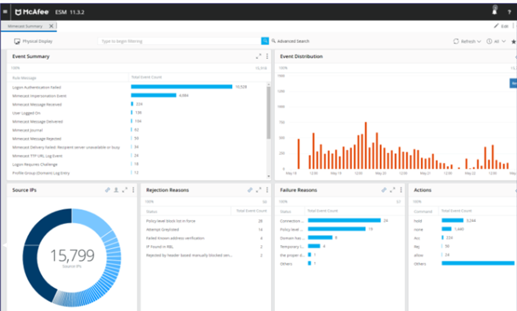This screenshot has width=517, height=311.
Task: Click the user account icon in header
Action: pyautogui.click(x=494, y=10)
